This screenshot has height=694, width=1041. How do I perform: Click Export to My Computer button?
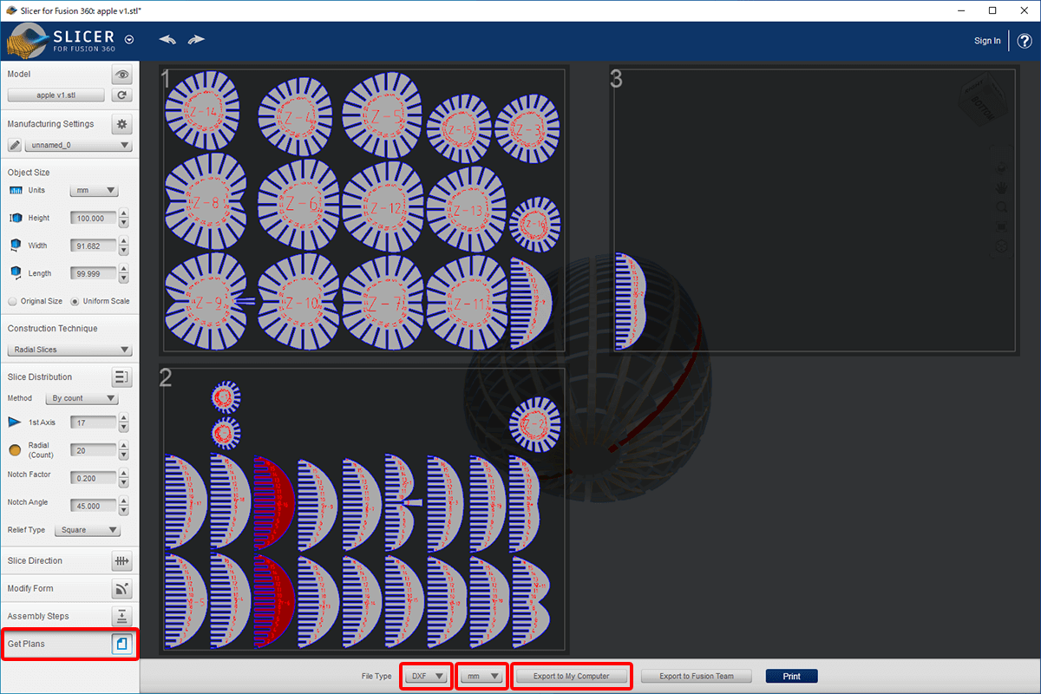pyautogui.click(x=571, y=677)
